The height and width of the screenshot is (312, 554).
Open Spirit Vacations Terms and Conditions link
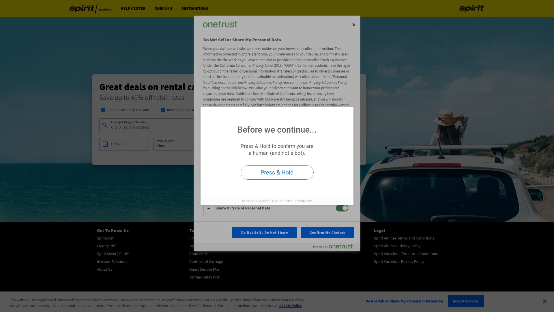tap(406, 254)
